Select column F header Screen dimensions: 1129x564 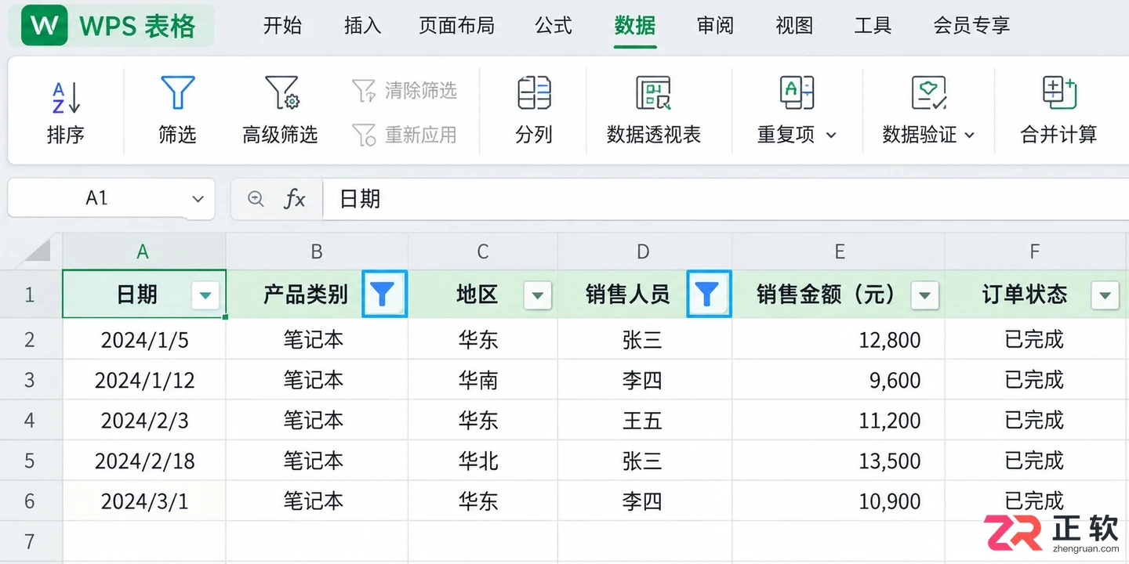click(1035, 251)
